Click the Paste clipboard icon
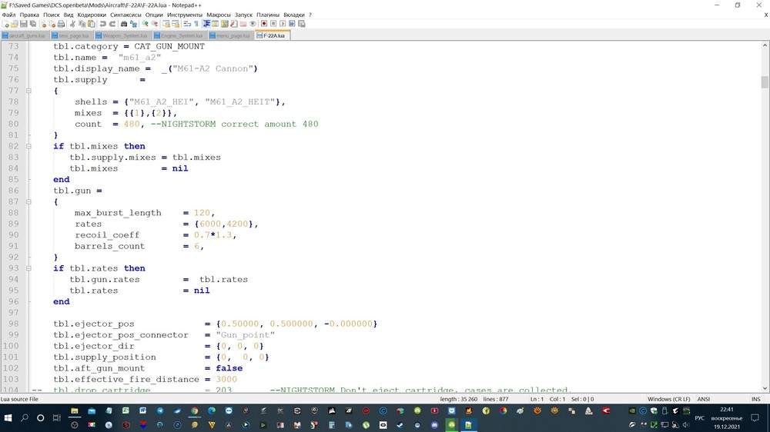The height and width of the screenshot is (432, 770). [x=92, y=24]
